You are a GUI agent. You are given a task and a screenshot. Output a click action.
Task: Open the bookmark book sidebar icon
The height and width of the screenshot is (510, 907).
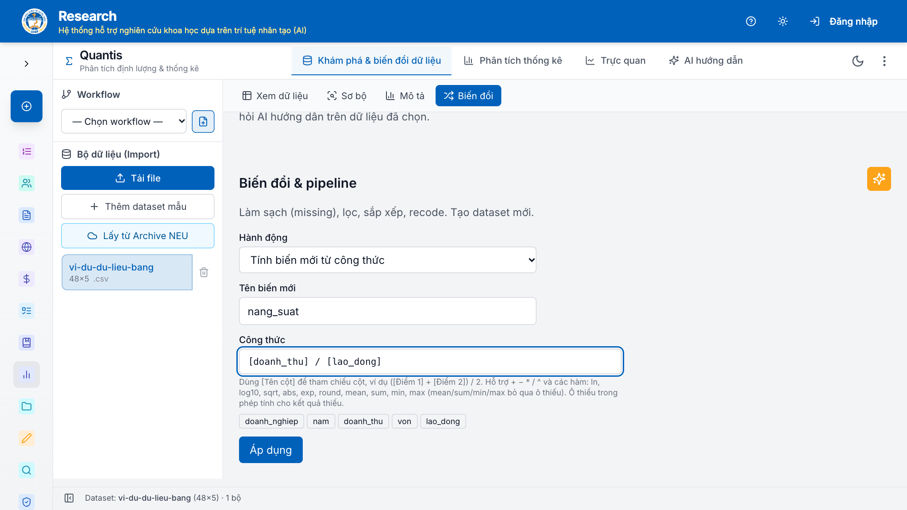pos(27,343)
